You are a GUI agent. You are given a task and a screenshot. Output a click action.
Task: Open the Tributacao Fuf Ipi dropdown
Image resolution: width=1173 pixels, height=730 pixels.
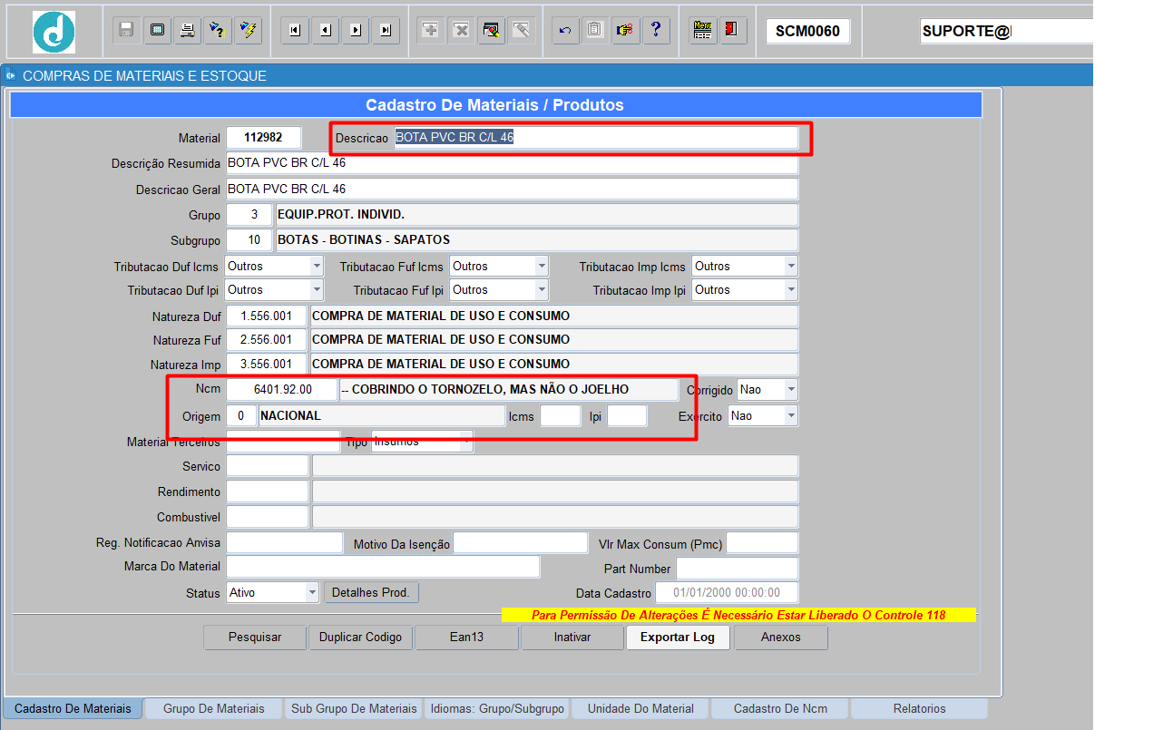(542, 289)
